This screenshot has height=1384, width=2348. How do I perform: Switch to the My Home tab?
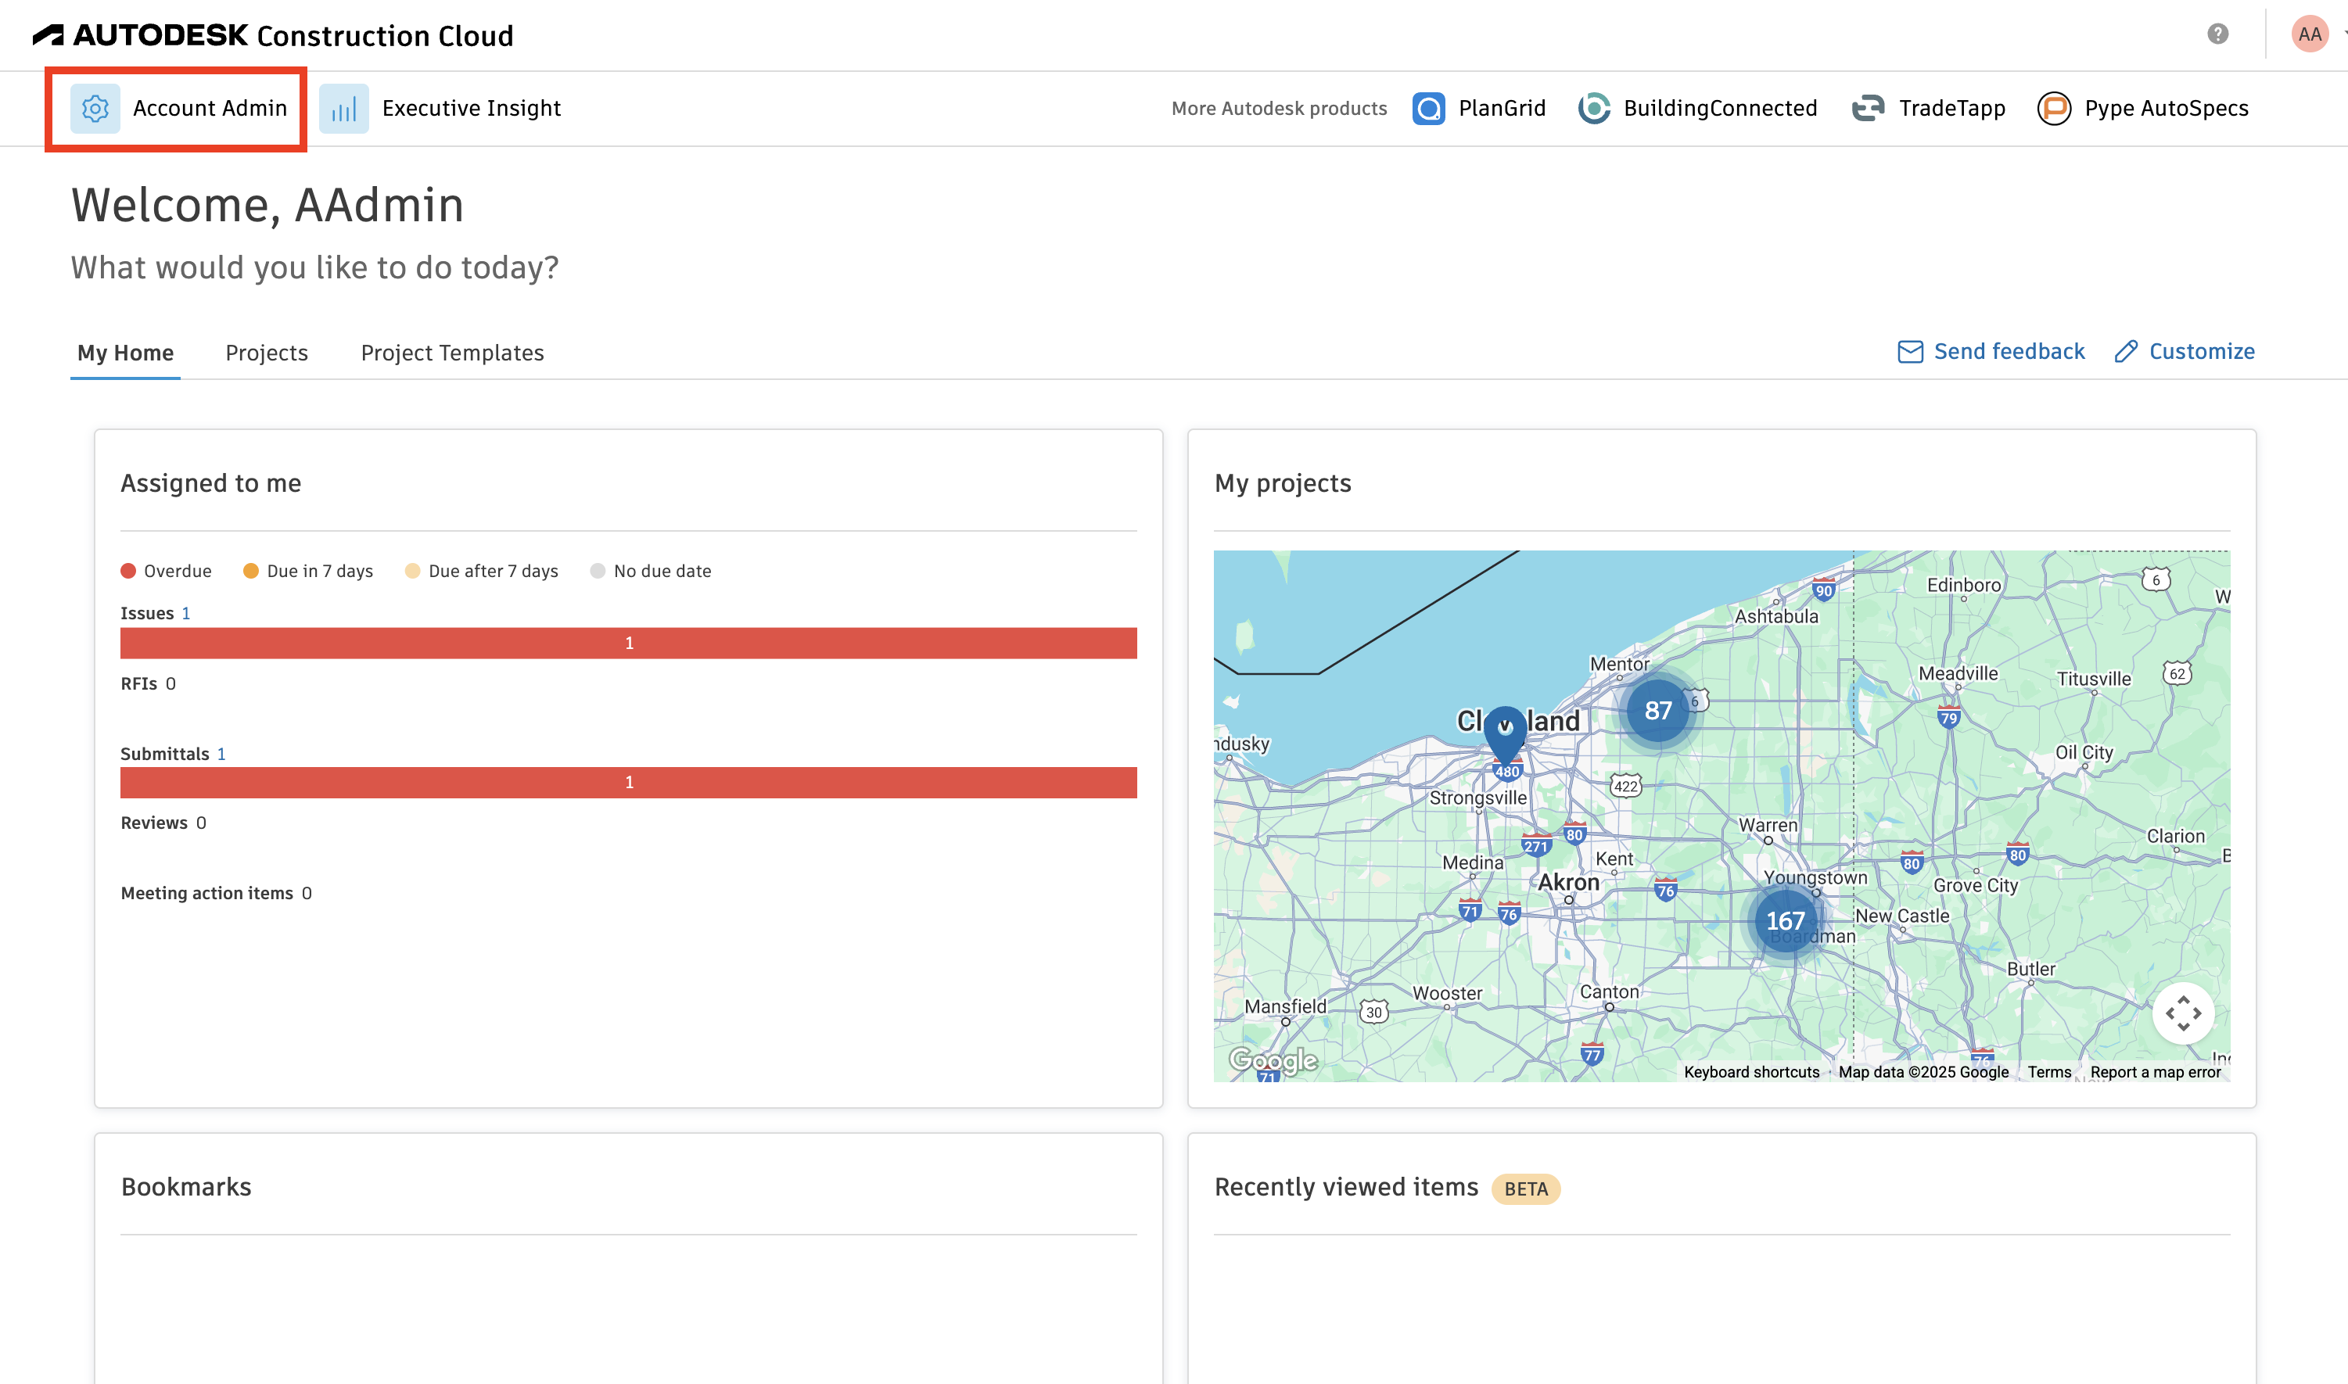[x=125, y=353]
